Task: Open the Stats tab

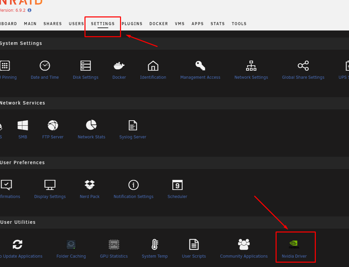Action: click(218, 23)
